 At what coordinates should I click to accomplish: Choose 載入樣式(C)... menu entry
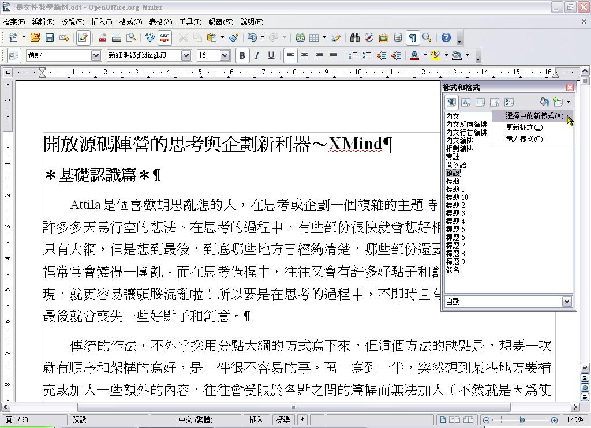click(x=533, y=138)
